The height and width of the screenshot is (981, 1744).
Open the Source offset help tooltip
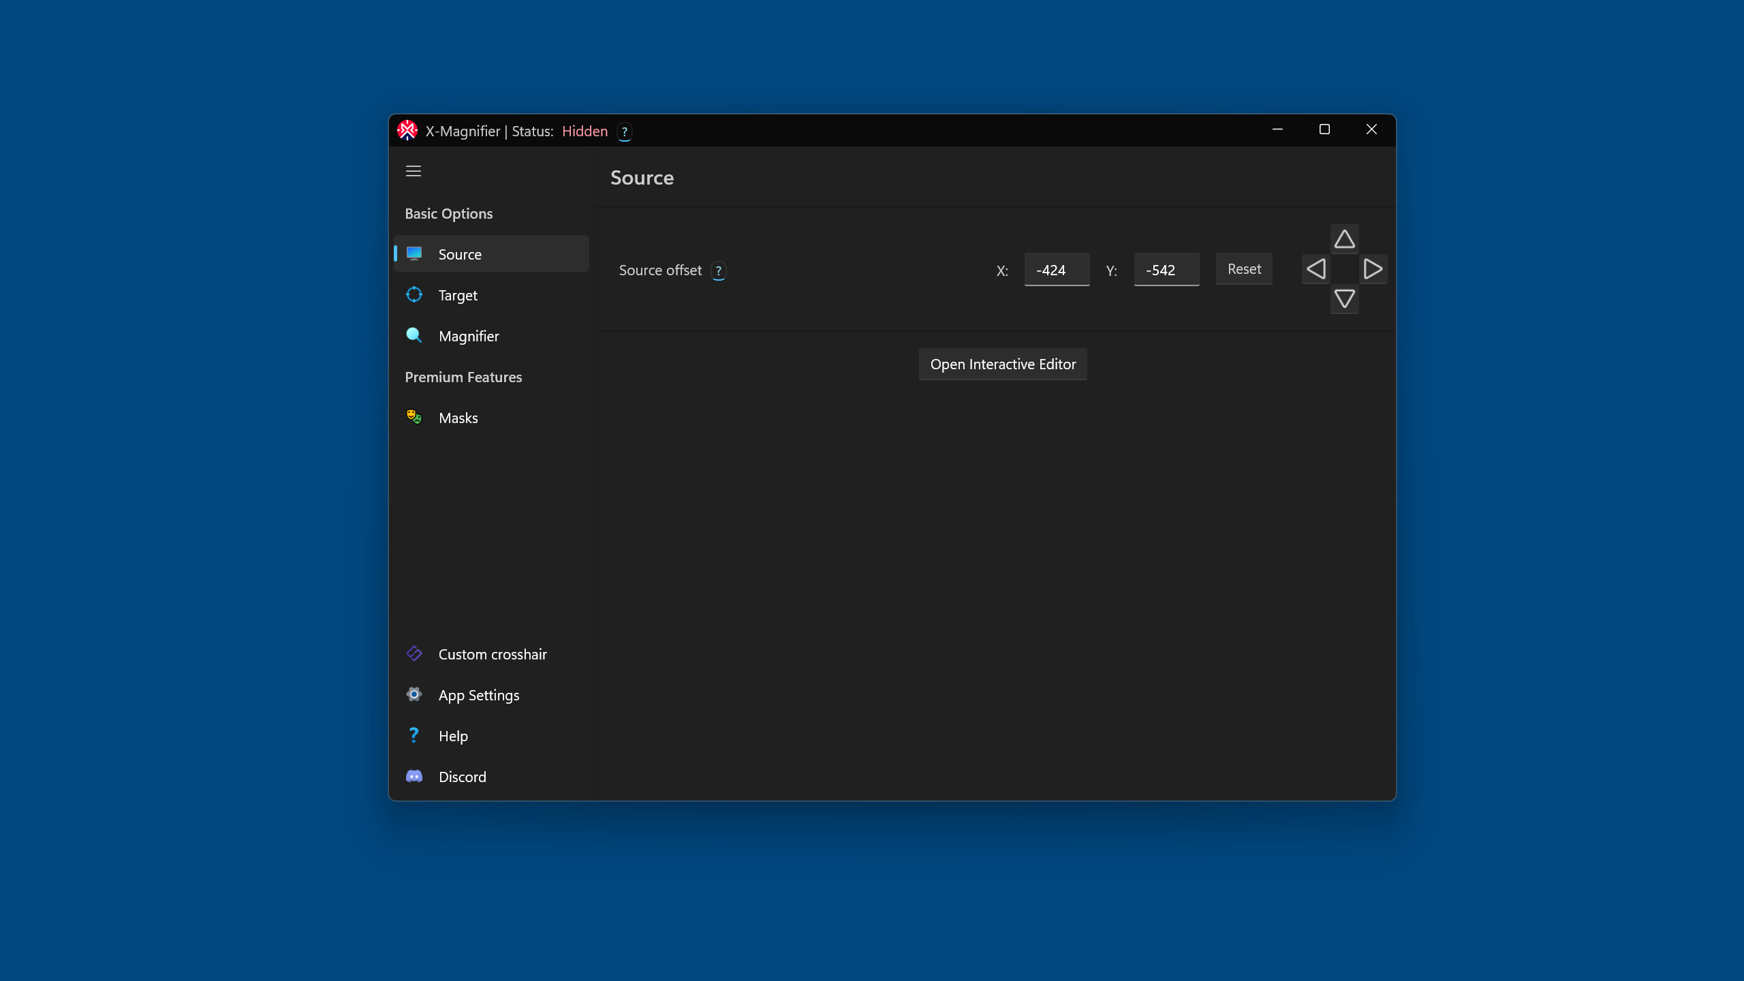(x=719, y=270)
